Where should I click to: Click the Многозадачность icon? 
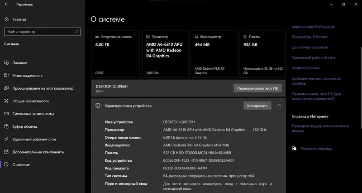tap(6, 75)
